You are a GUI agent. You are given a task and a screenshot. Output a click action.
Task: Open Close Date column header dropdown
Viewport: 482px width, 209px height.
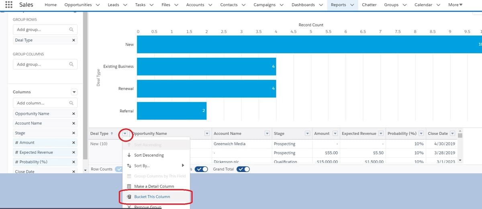pos(453,134)
